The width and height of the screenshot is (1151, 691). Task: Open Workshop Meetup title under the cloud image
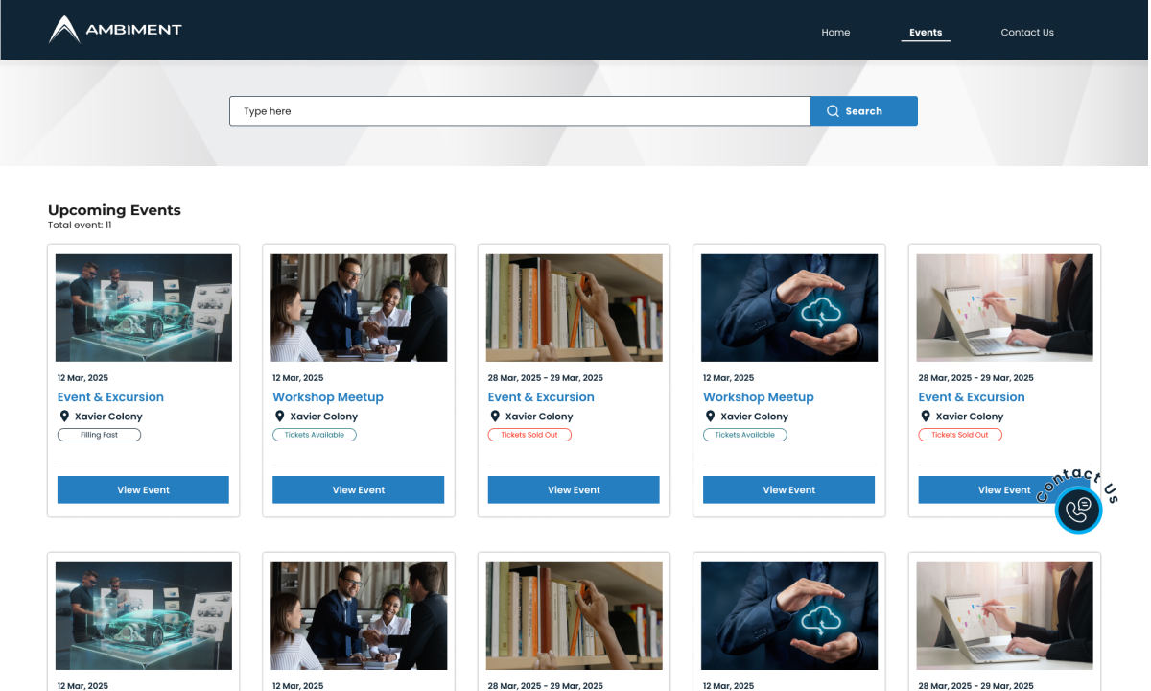759,397
